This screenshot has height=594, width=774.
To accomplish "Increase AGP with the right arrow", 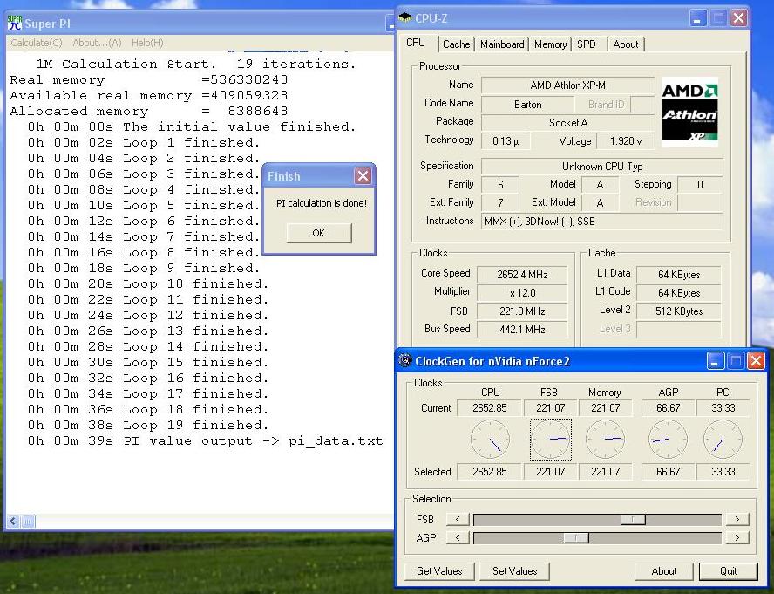I will pos(737,537).
